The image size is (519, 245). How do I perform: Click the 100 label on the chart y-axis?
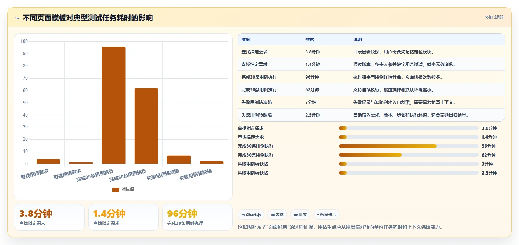(24, 41)
